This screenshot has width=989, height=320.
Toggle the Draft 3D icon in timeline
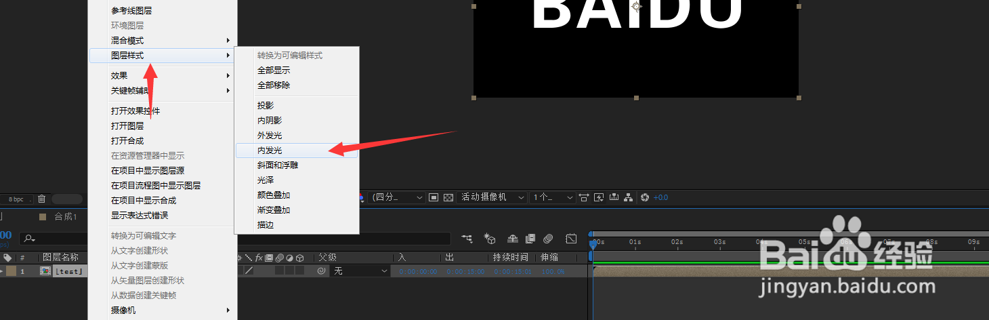(490, 239)
